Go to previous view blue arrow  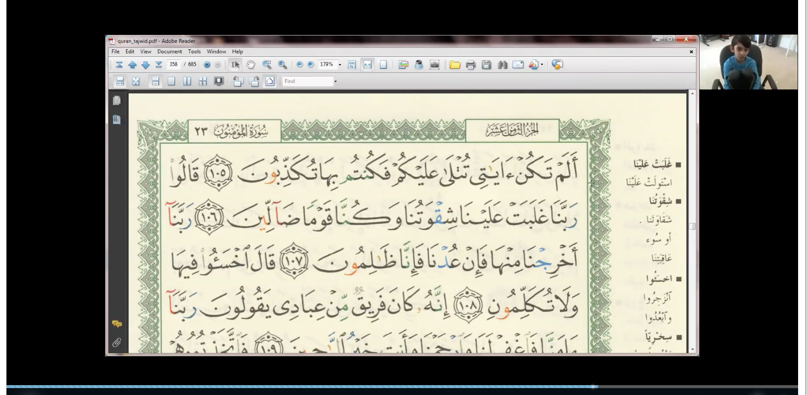207,65
